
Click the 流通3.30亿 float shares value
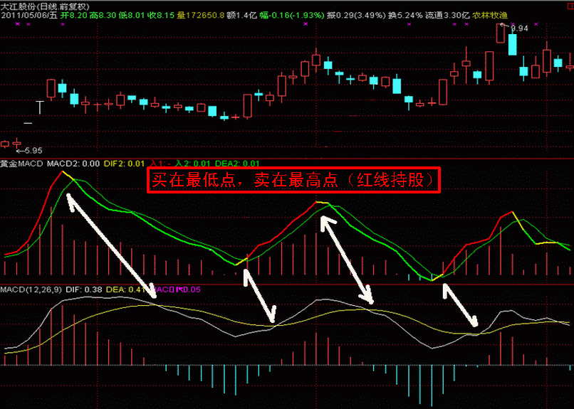coord(447,14)
